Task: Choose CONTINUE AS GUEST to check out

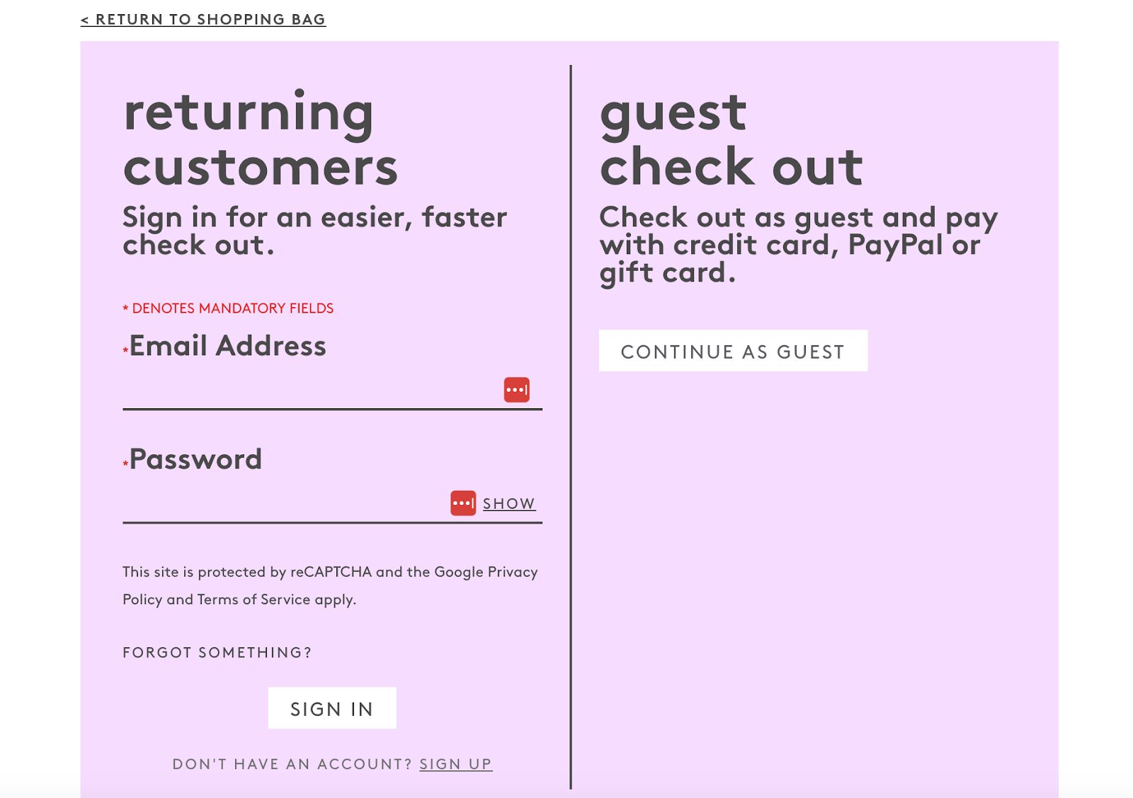Action: [733, 350]
